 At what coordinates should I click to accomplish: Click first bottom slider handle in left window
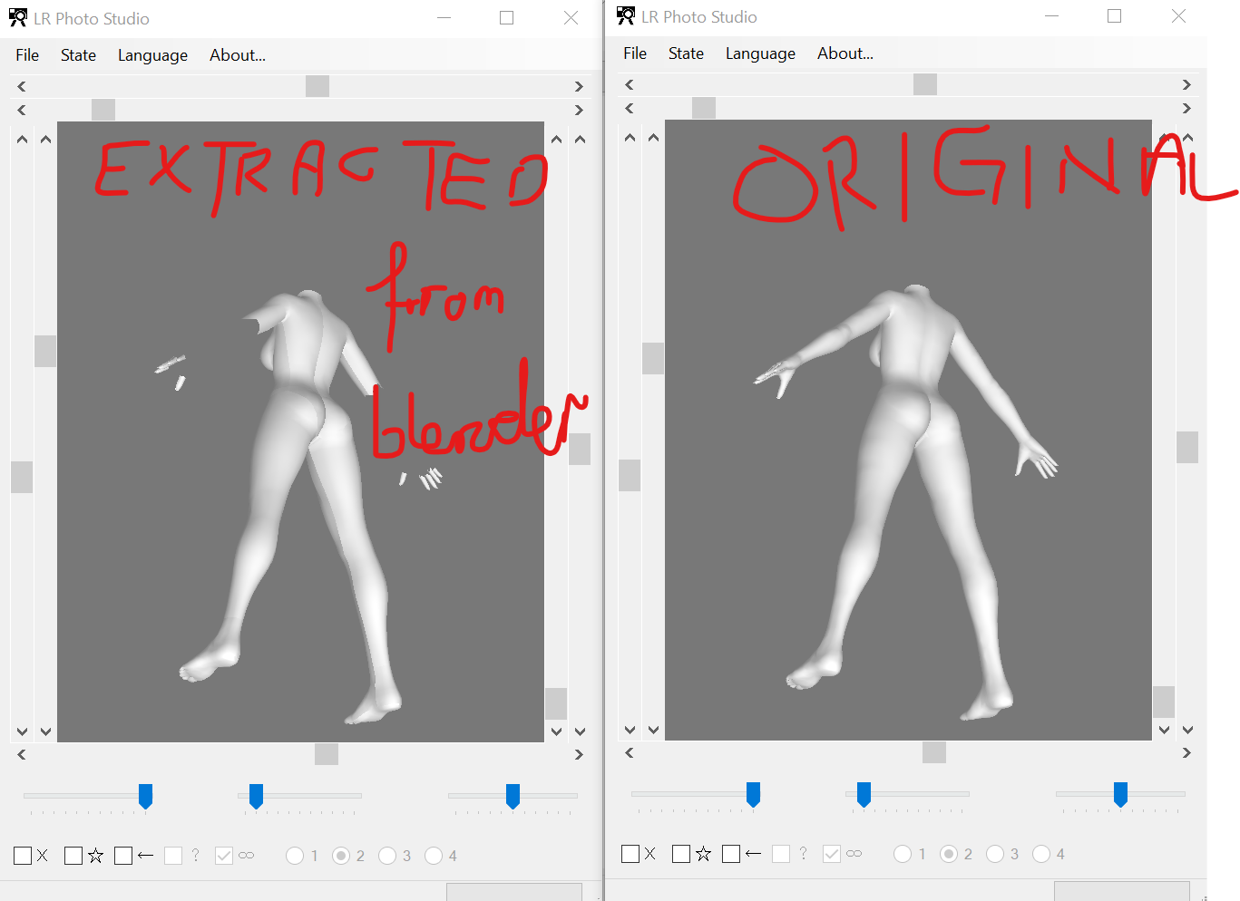[x=145, y=797]
